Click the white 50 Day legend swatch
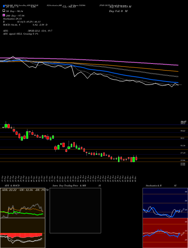188x248 pixels. (x=4, y=11)
